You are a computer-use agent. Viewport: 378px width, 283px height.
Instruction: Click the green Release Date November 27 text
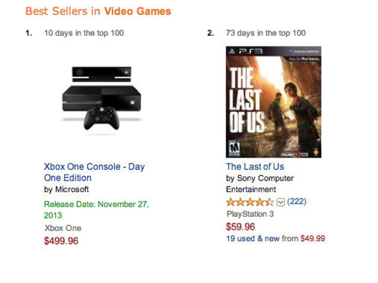pos(97,210)
